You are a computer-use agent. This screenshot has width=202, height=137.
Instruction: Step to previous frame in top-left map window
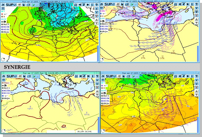[80, 5]
